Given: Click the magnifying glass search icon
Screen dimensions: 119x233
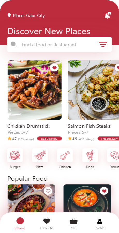Looking at the screenshot, I should 13,44.
